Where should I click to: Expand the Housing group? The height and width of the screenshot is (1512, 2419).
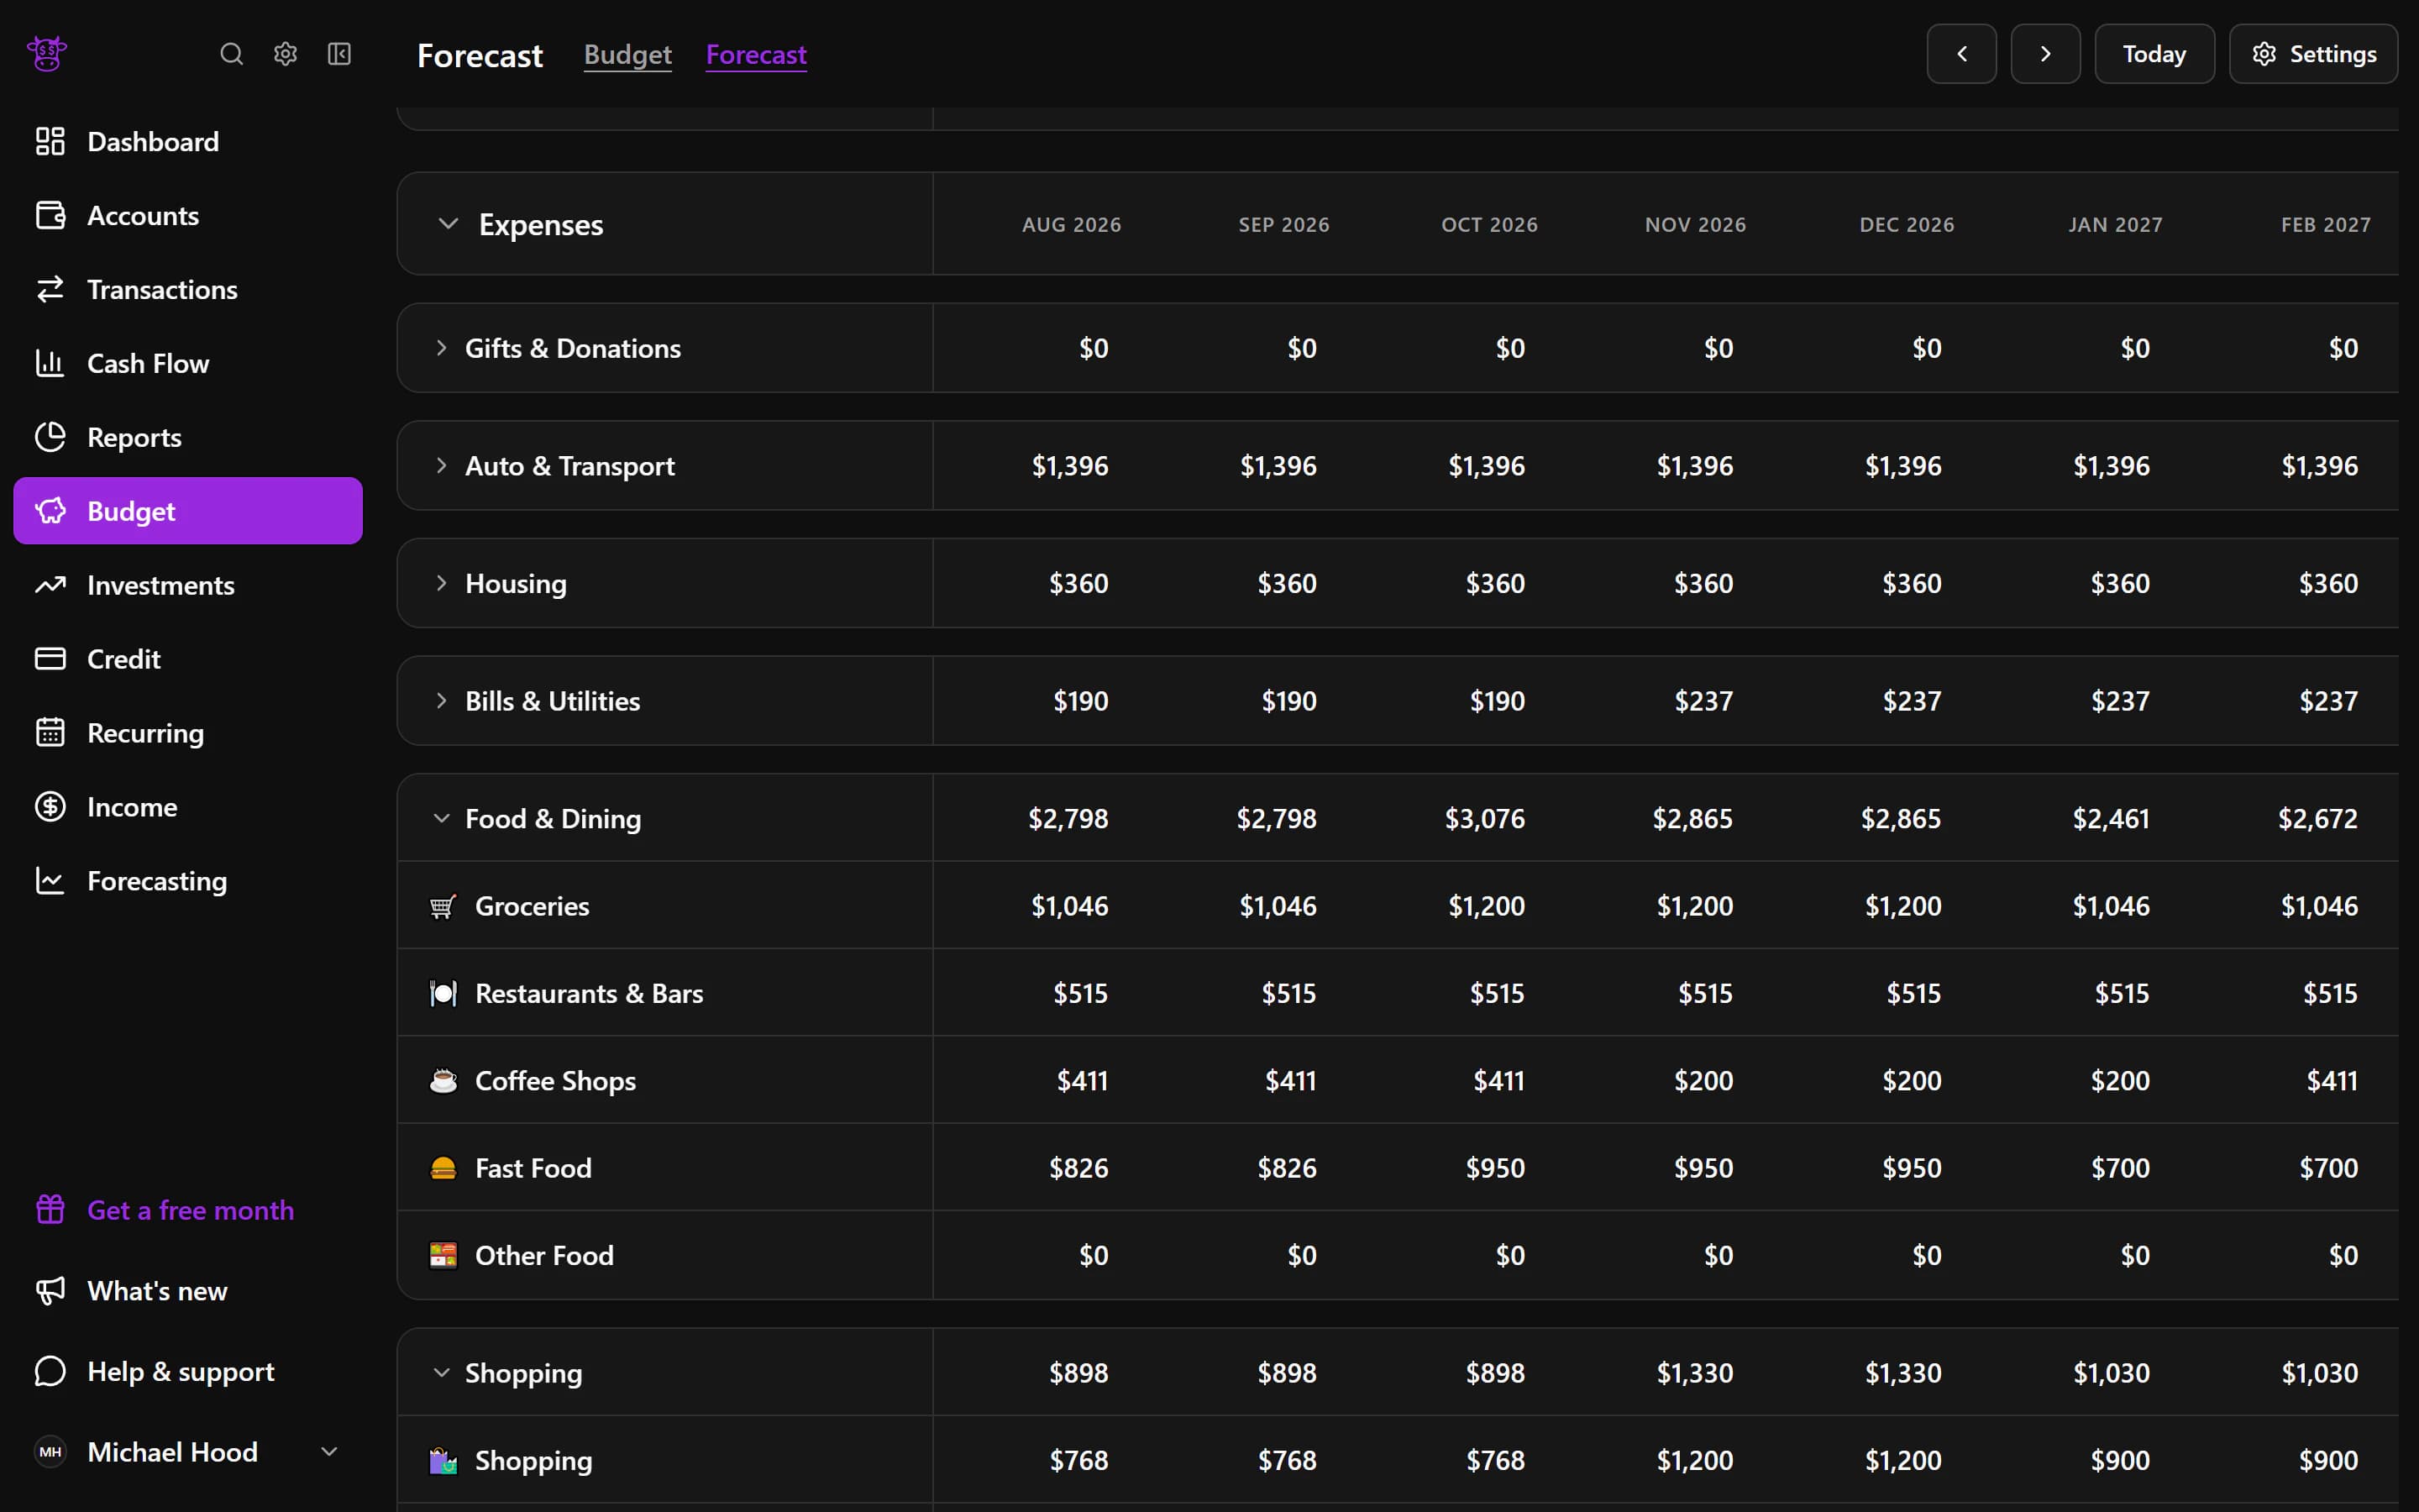click(441, 583)
